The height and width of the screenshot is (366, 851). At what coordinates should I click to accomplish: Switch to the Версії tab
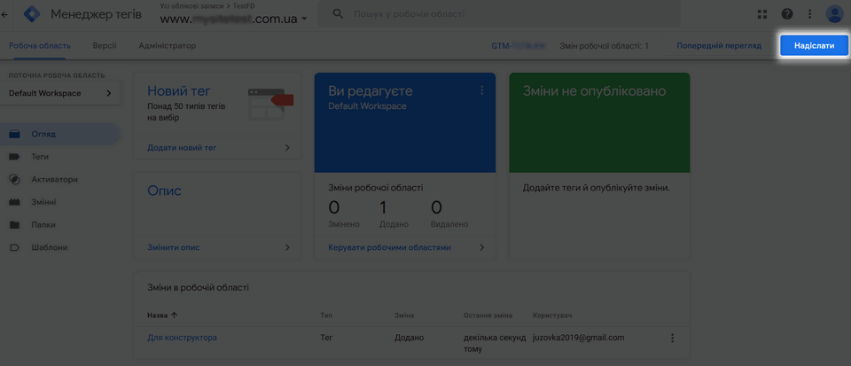tap(104, 45)
